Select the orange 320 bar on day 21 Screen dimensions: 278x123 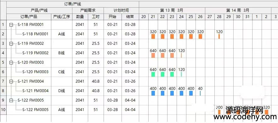click(x=153, y=36)
